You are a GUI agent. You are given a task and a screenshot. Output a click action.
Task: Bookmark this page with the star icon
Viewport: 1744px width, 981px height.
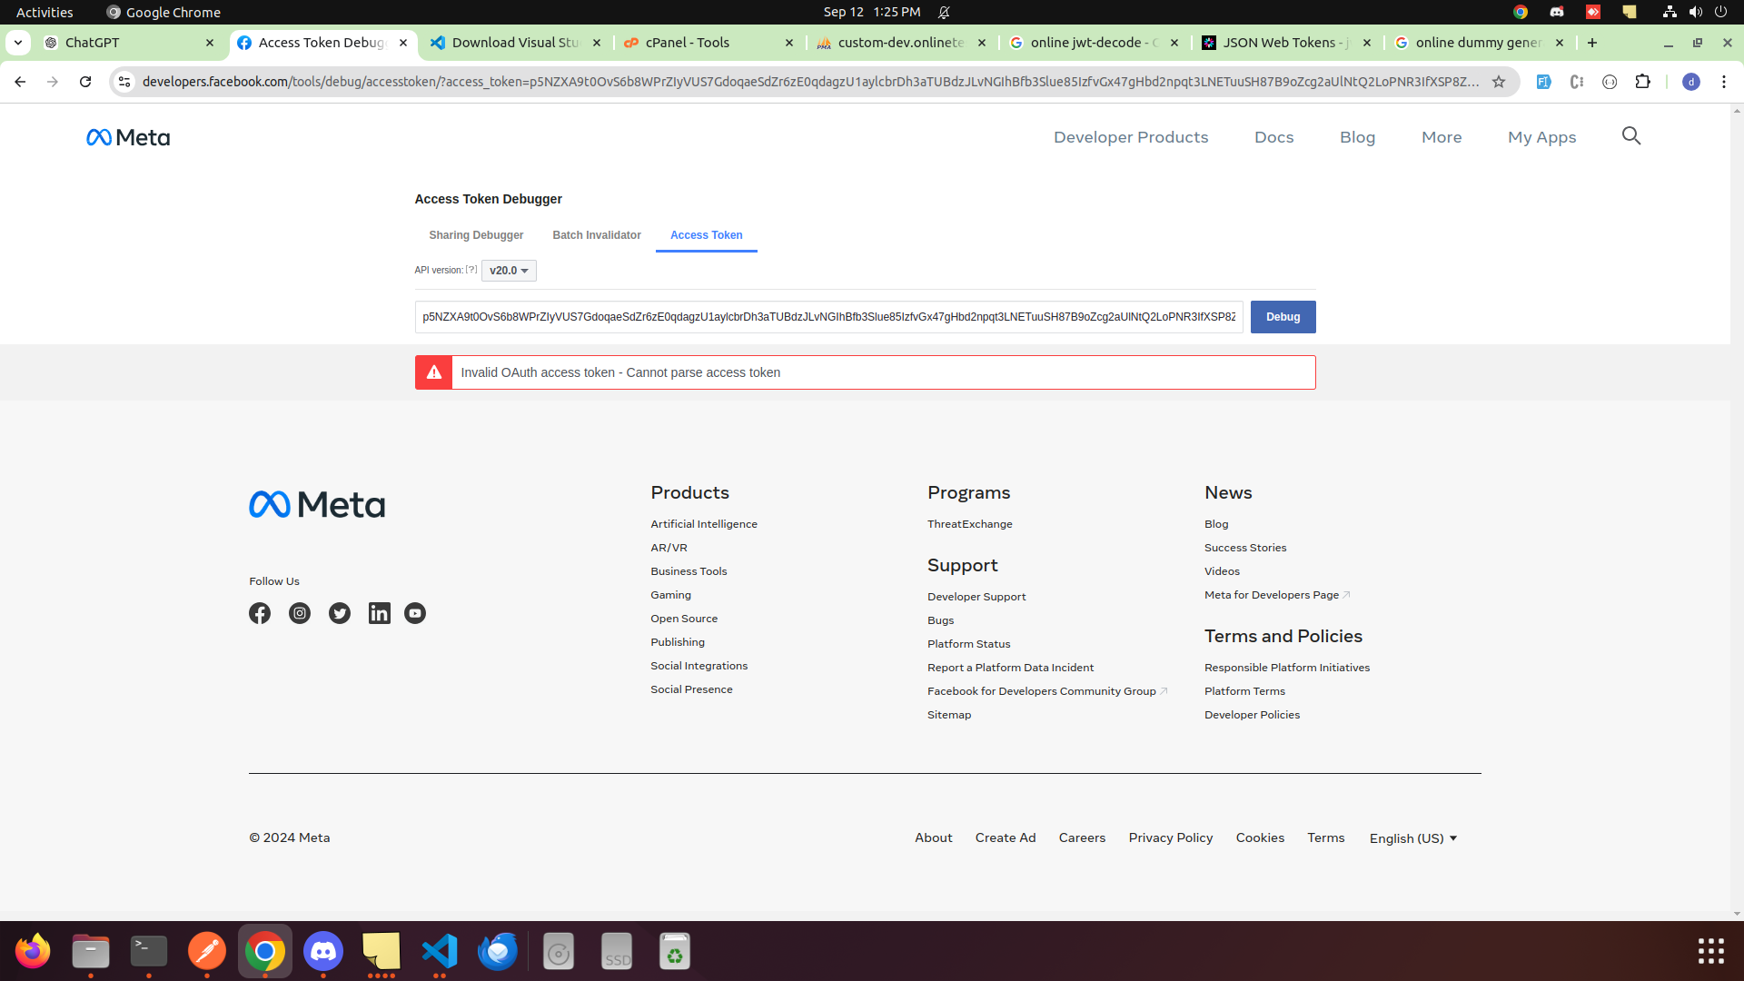point(1499,82)
